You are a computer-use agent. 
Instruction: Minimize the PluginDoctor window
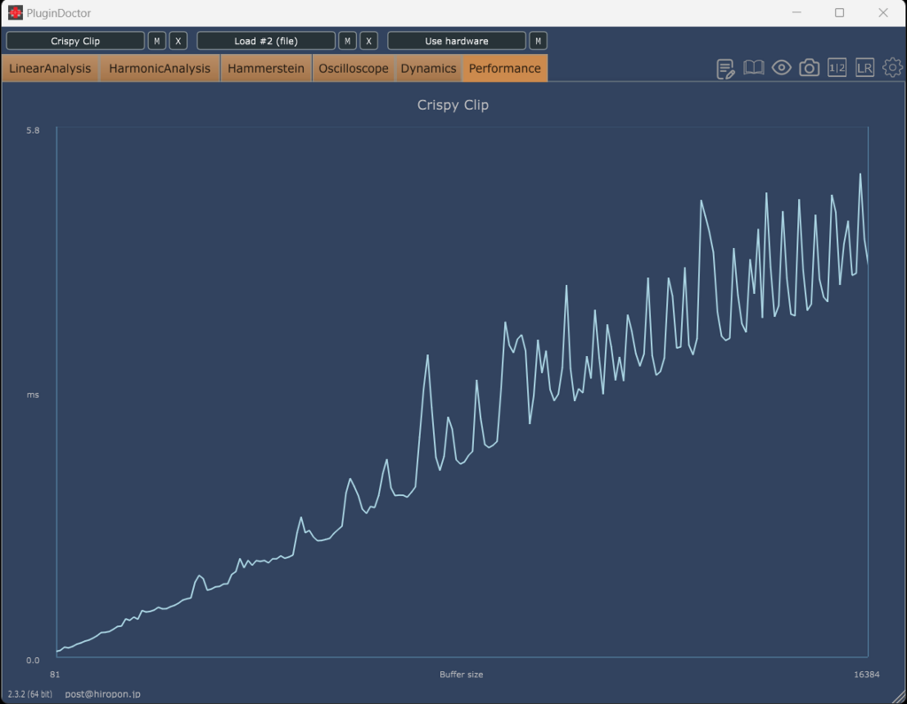tap(796, 12)
